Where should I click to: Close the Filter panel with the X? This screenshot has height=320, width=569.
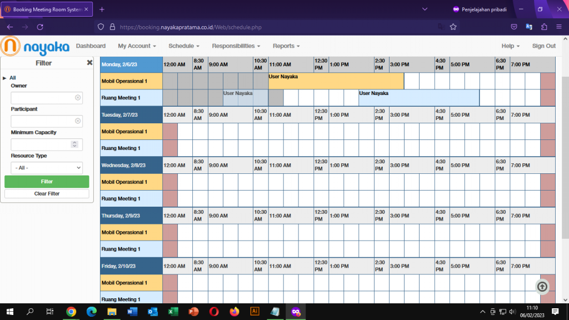(x=89, y=63)
